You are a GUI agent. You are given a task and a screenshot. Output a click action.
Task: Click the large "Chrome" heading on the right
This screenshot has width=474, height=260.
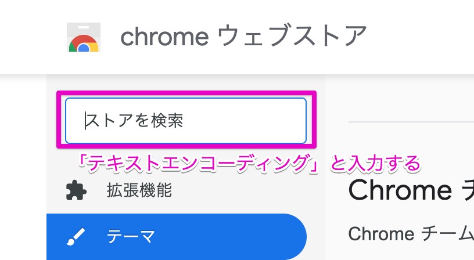tap(400, 190)
